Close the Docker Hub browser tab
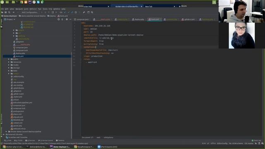Viewport: 265px width, 149px height. coord(108,7)
